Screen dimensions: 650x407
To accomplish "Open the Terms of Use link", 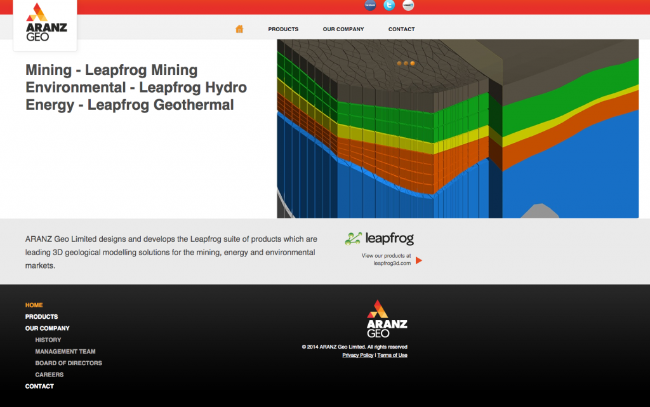I will (x=392, y=356).
